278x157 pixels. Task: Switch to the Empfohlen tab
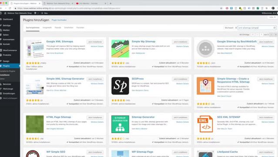69,28
